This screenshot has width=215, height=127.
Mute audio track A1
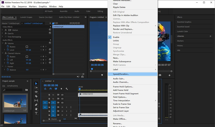[x=62, y=107]
